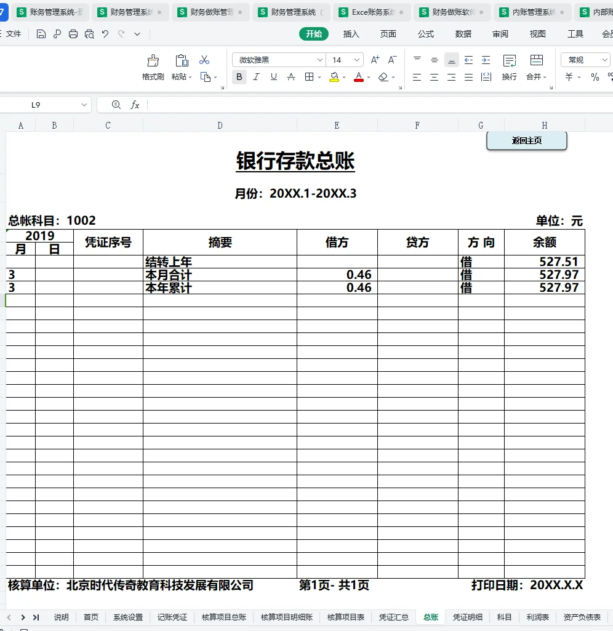The height and width of the screenshot is (631, 613).
Task: Toggle bold formatting
Action: [x=239, y=78]
